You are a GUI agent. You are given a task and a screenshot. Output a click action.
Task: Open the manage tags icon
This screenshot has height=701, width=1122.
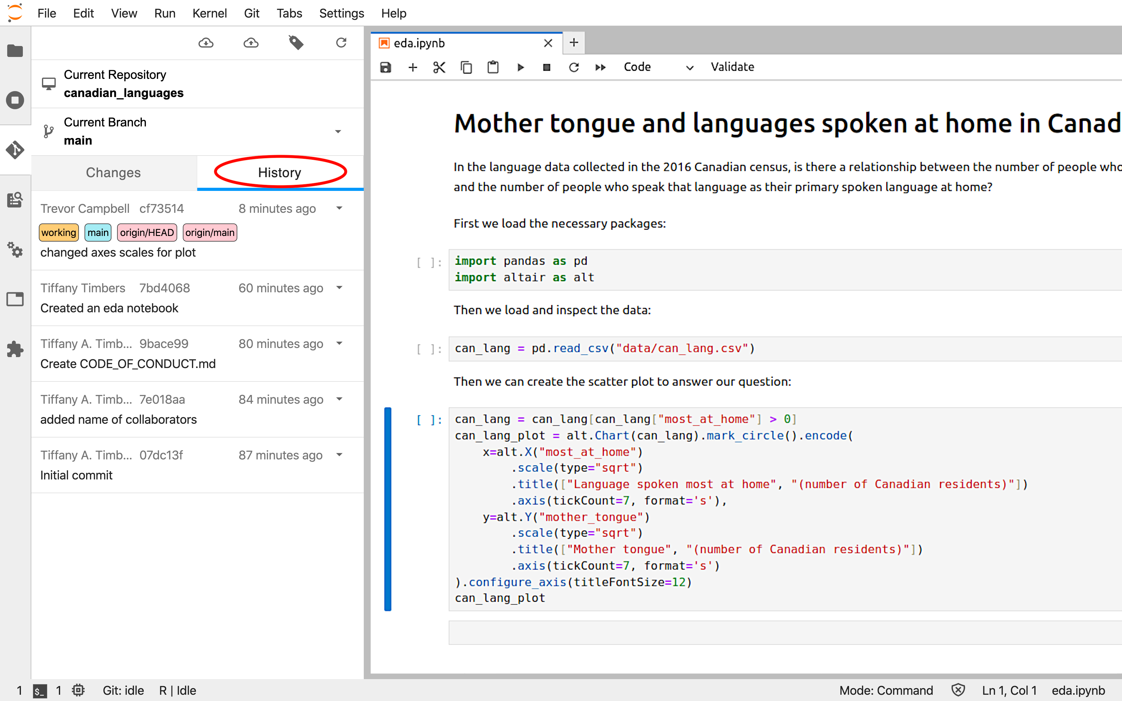coord(296,43)
